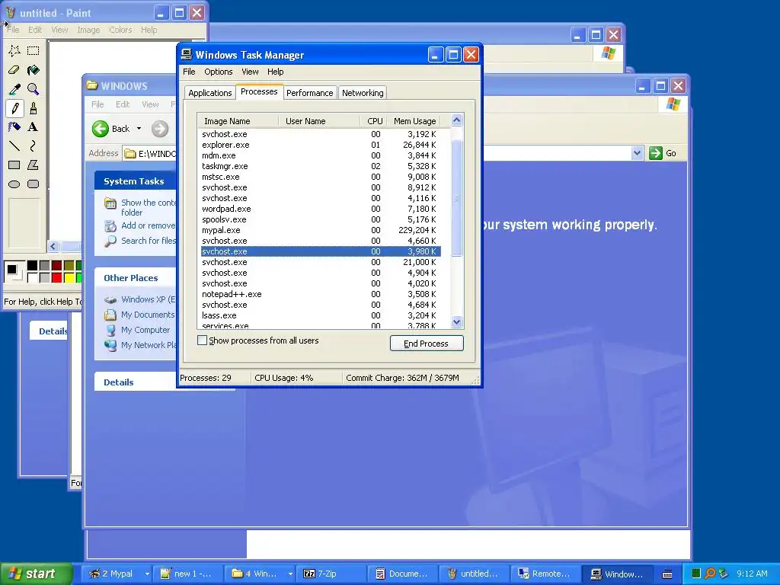Open the Colors menu in Paint
The image size is (780, 585).
(x=120, y=30)
